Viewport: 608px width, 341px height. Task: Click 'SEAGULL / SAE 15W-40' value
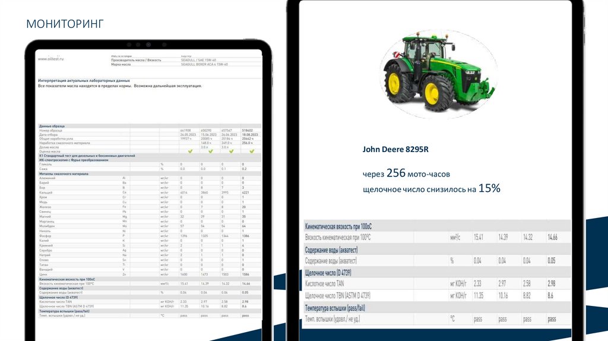(198, 60)
